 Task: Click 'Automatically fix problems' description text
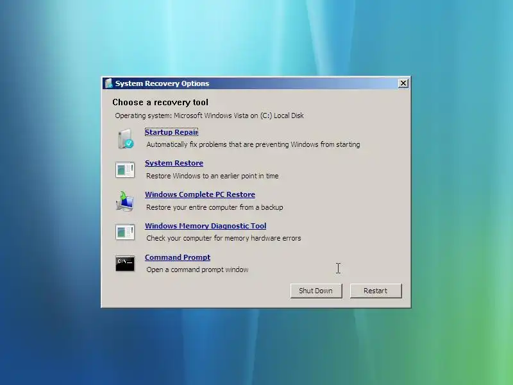pyautogui.click(x=253, y=144)
